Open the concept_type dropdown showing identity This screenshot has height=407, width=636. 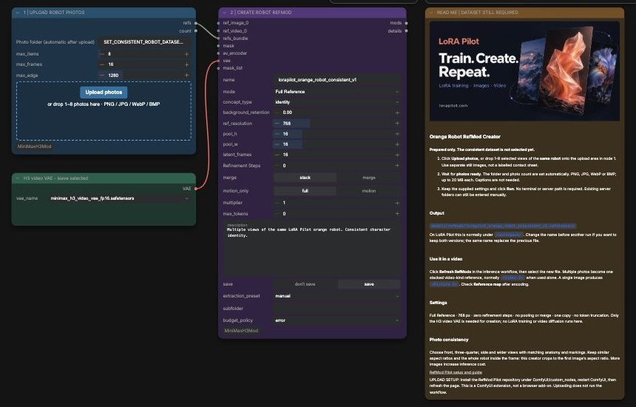point(337,102)
